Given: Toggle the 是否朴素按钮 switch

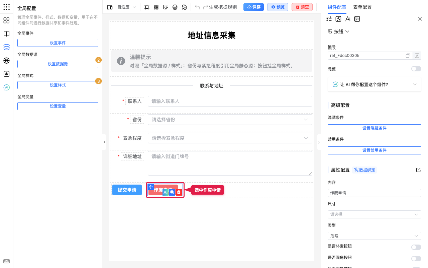Looking at the screenshot, I should click(416, 247).
